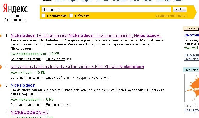Click the 500×375 image size text

191,106
